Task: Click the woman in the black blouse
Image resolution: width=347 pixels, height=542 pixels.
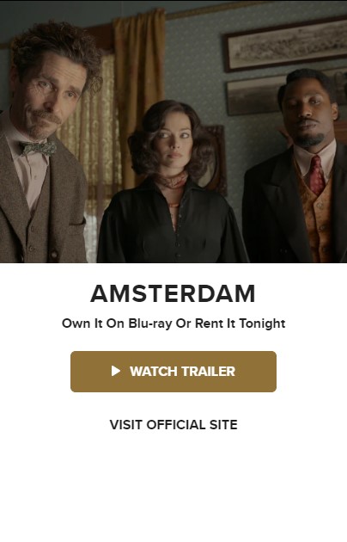Action: tap(172, 183)
